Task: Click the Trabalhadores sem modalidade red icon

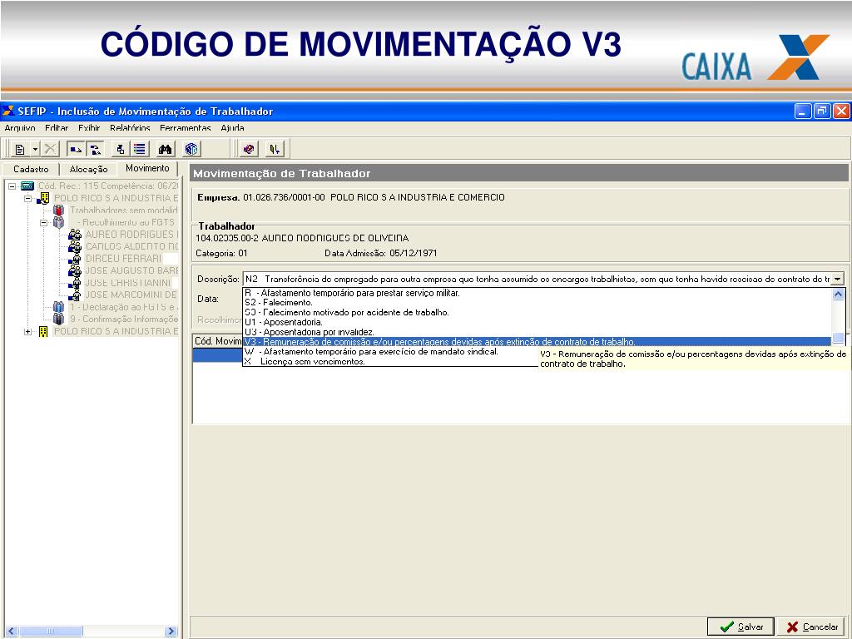Action: pos(59,211)
